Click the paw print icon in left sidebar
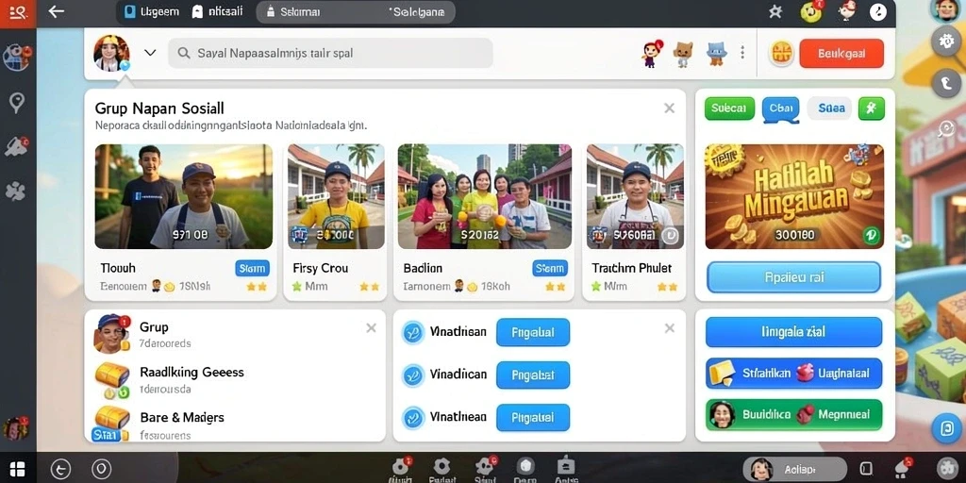 tap(16, 192)
